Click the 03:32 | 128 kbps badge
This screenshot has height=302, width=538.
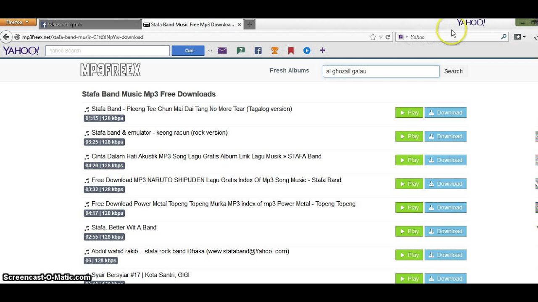point(104,190)
